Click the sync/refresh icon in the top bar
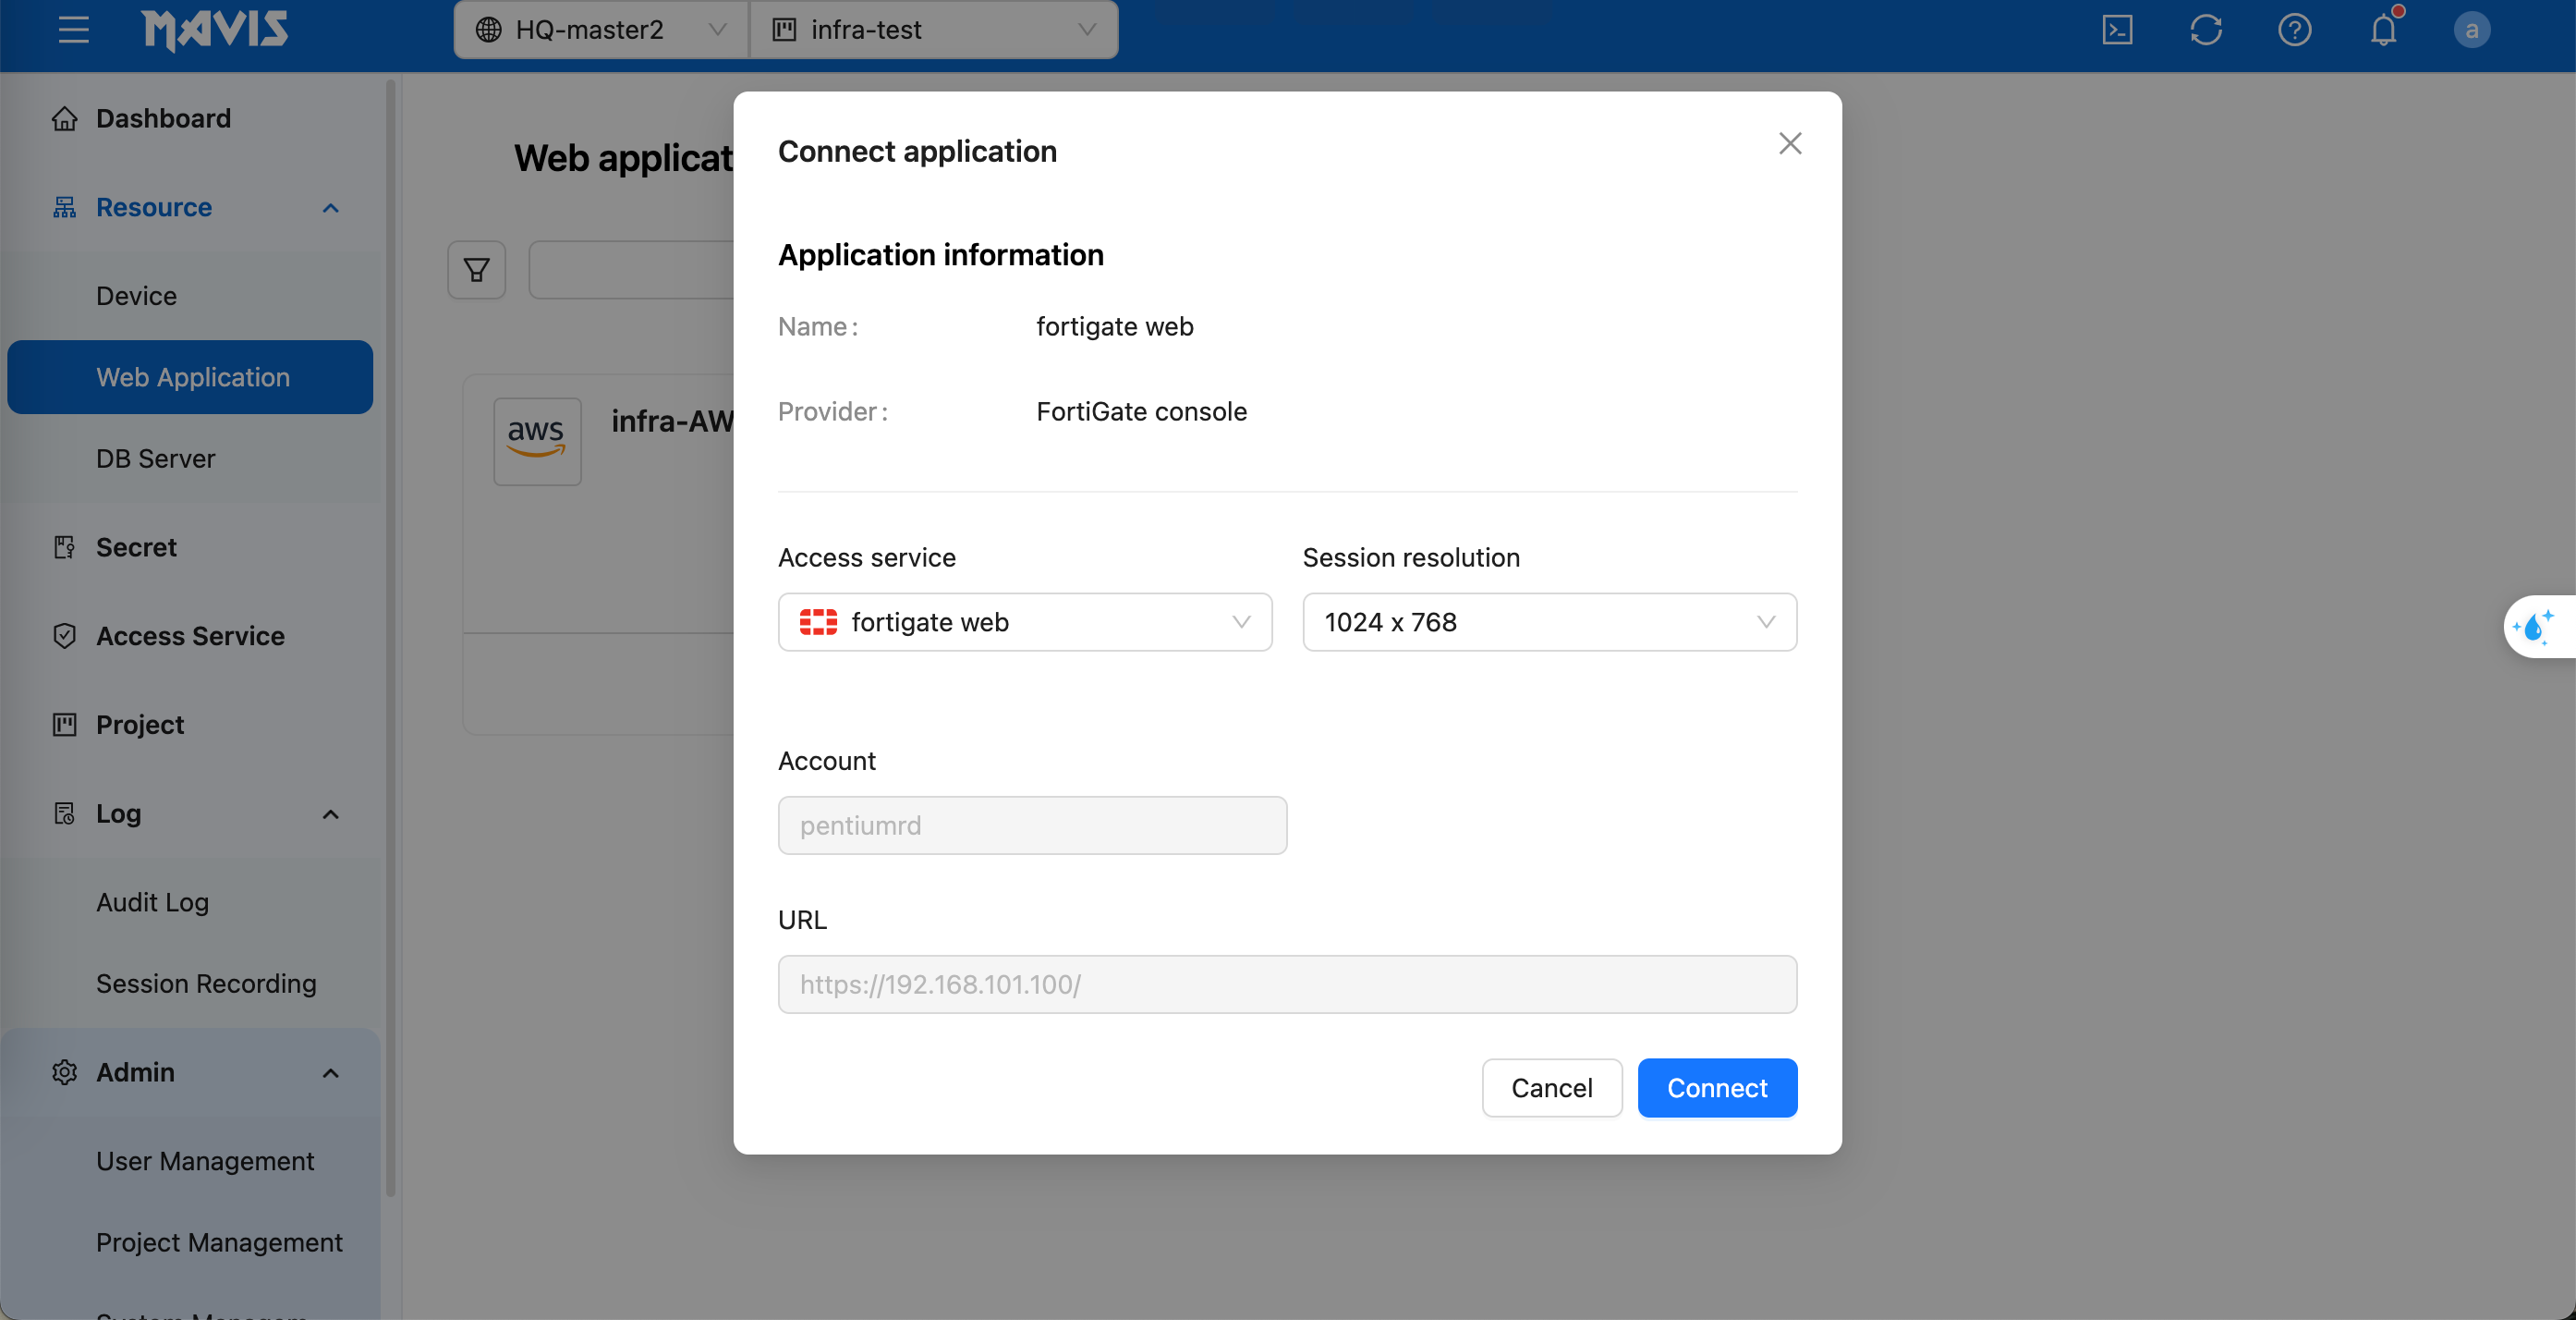 click(2207, 30)
